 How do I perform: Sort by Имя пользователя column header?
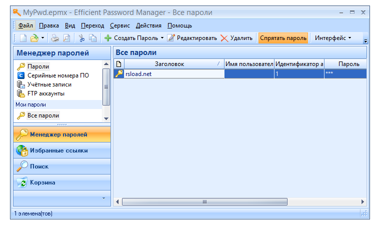tap(249, 64)
